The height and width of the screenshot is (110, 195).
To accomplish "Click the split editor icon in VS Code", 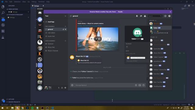I will pos(189,6).
